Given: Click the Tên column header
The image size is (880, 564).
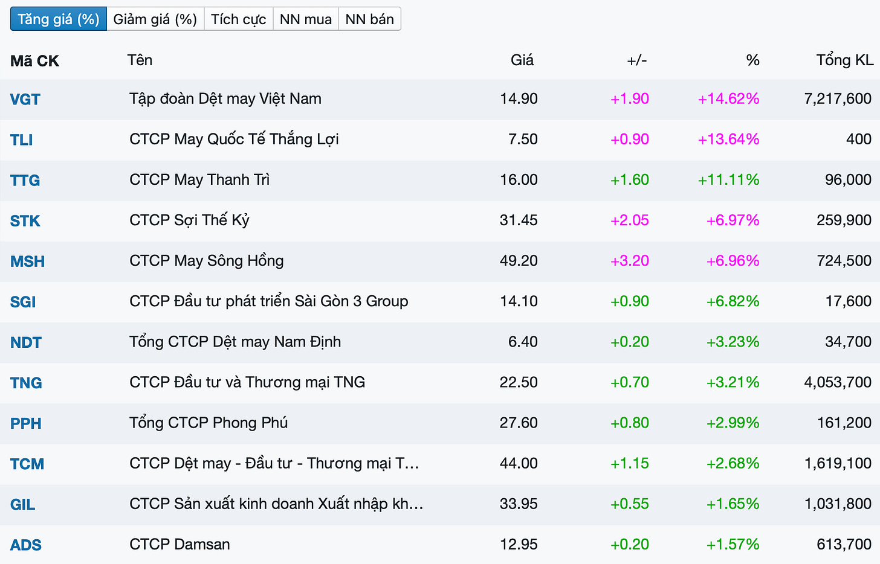Looking at the screenshot, I should (x=140, y=60).
